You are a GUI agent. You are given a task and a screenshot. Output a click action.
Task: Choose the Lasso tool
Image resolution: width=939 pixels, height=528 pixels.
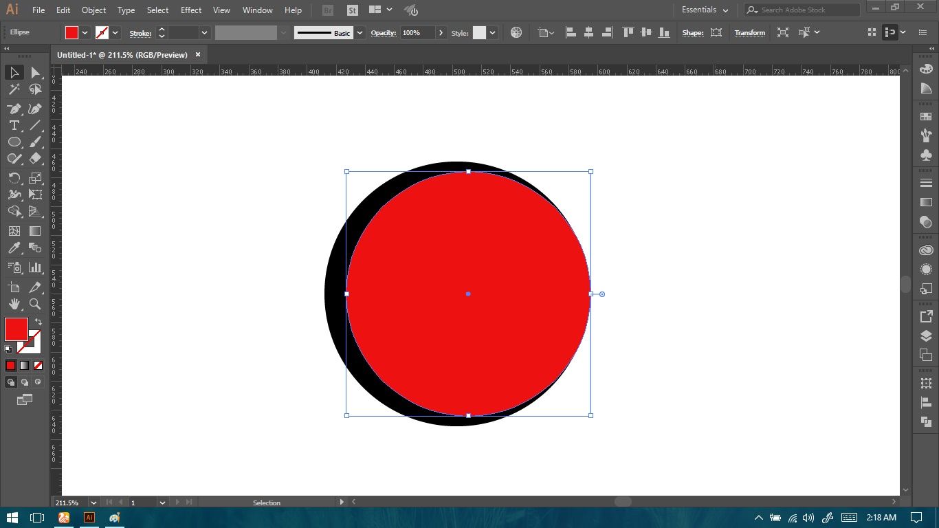tap(35, 89)
